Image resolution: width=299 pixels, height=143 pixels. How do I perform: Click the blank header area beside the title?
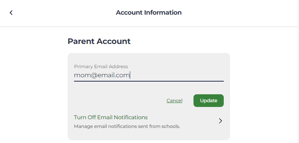click(238, 13)
